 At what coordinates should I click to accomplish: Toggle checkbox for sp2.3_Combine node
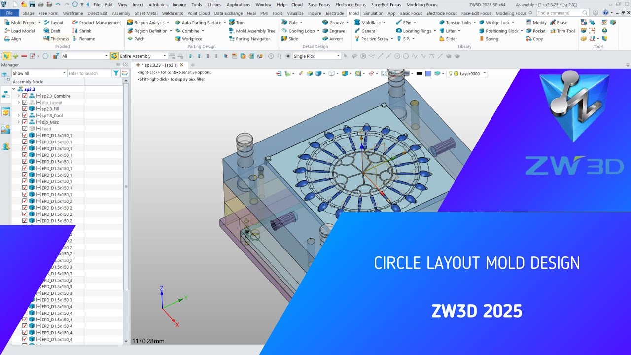coord(25,96)
